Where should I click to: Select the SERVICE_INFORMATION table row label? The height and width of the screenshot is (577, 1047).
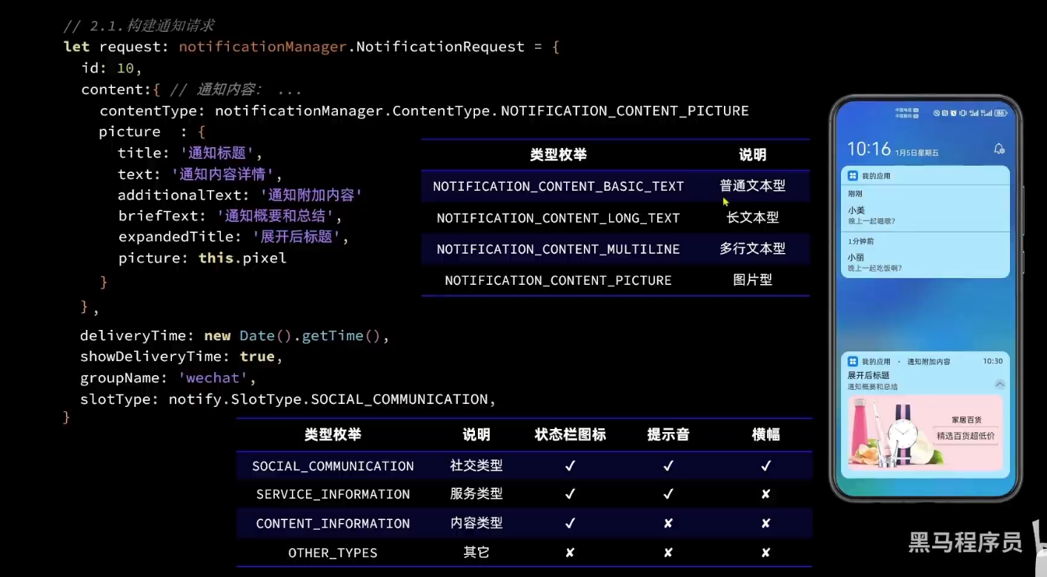333,494
